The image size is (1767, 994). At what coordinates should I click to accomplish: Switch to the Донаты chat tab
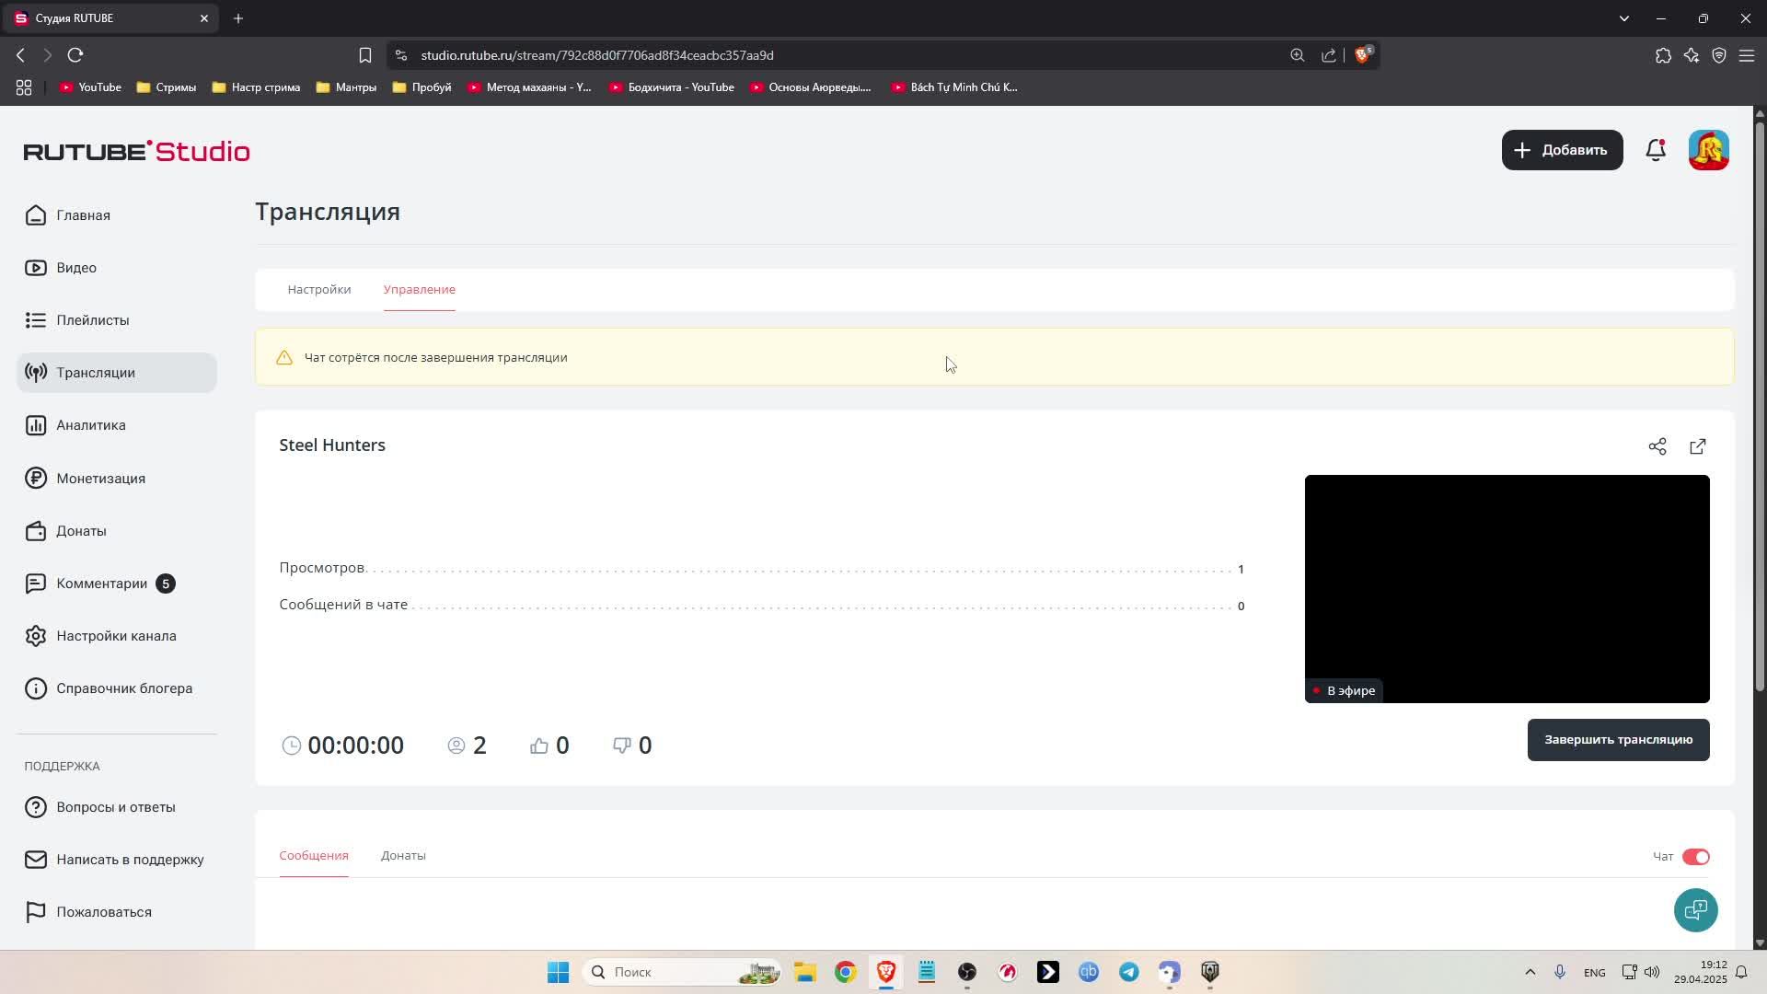pyautogui.click(x=403, y=855)
